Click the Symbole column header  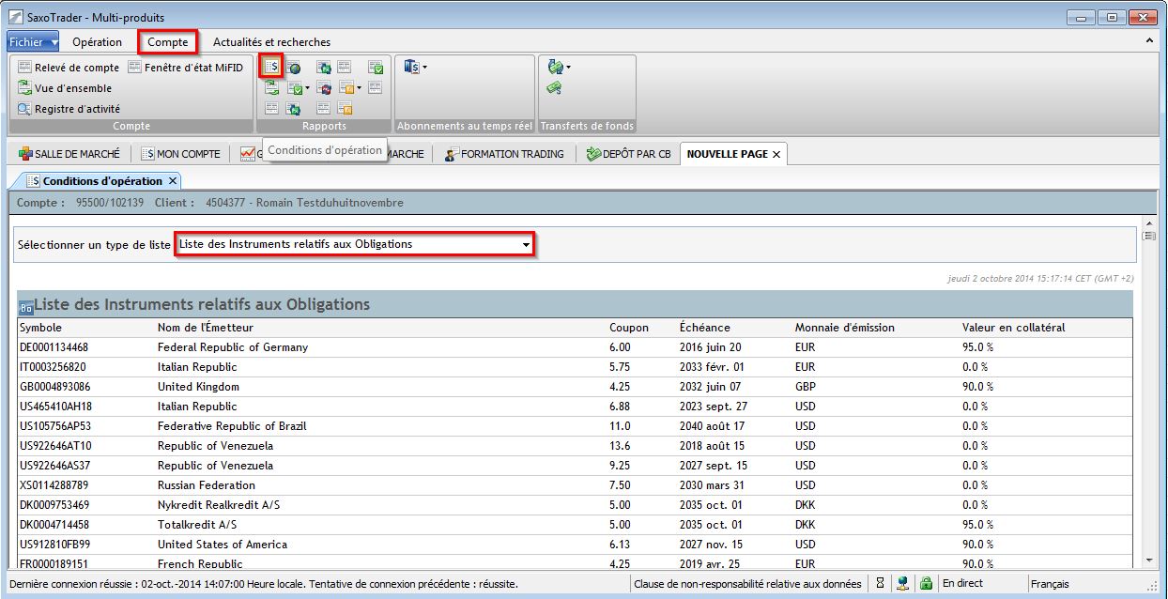pos(40,328)
